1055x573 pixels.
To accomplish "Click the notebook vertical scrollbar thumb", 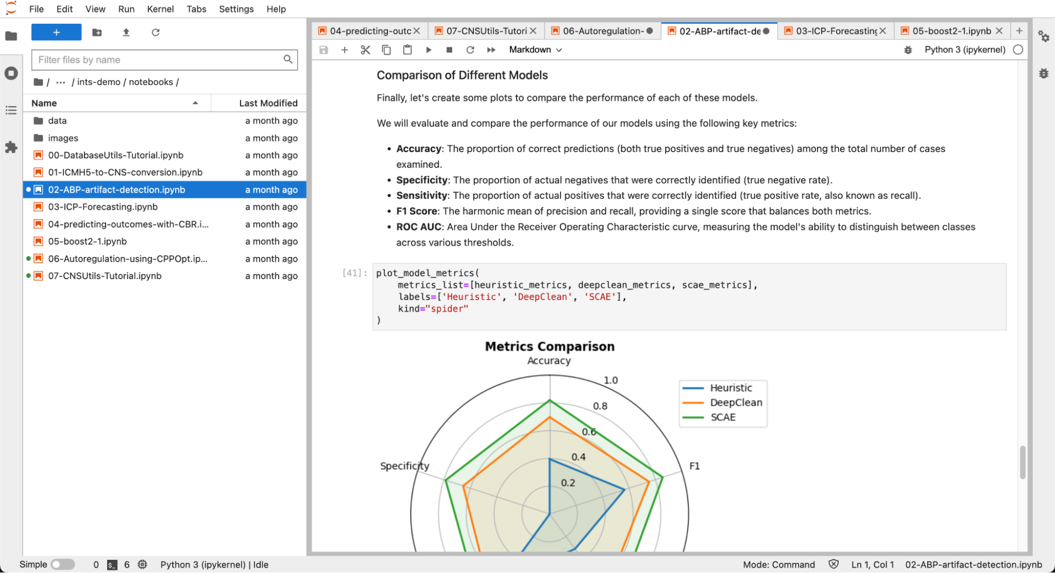I will [1022, 462].
